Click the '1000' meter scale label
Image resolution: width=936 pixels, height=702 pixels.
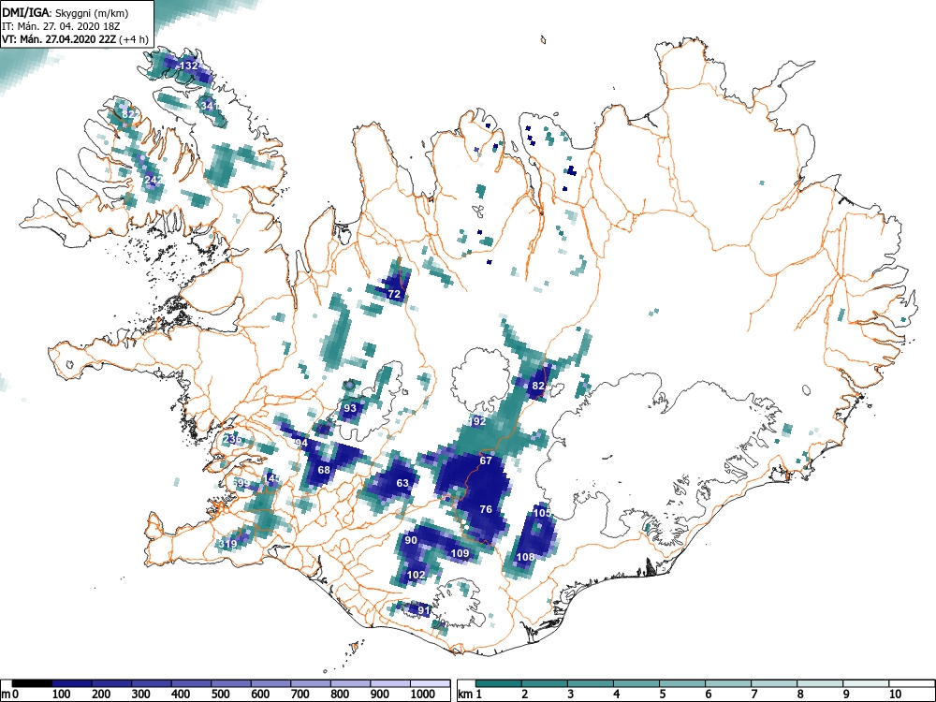click(423, 694)
